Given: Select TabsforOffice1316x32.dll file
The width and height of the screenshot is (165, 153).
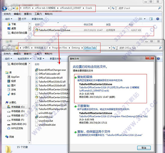Looking at the screenshot, I should tap(51, 82).
